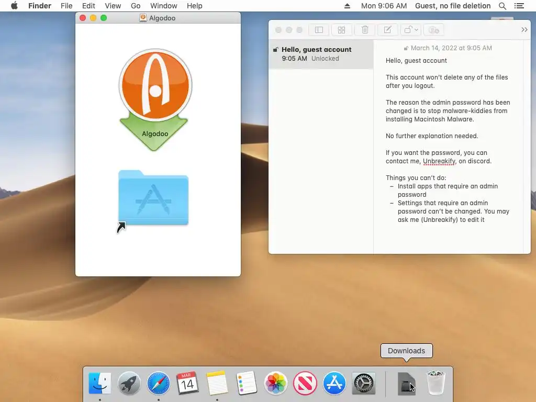The height and width of the screenshot is (402, 536).
Task: Open the Finder menu
Action: point(40,6)
